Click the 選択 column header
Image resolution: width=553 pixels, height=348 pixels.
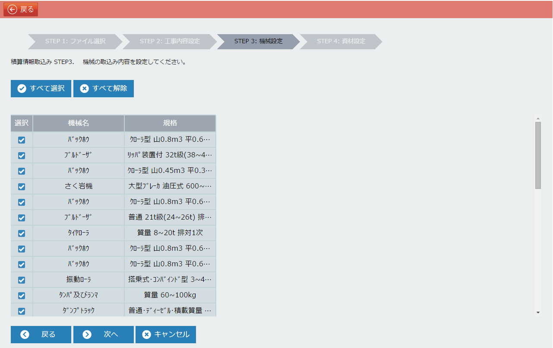[x=22, y=123]
